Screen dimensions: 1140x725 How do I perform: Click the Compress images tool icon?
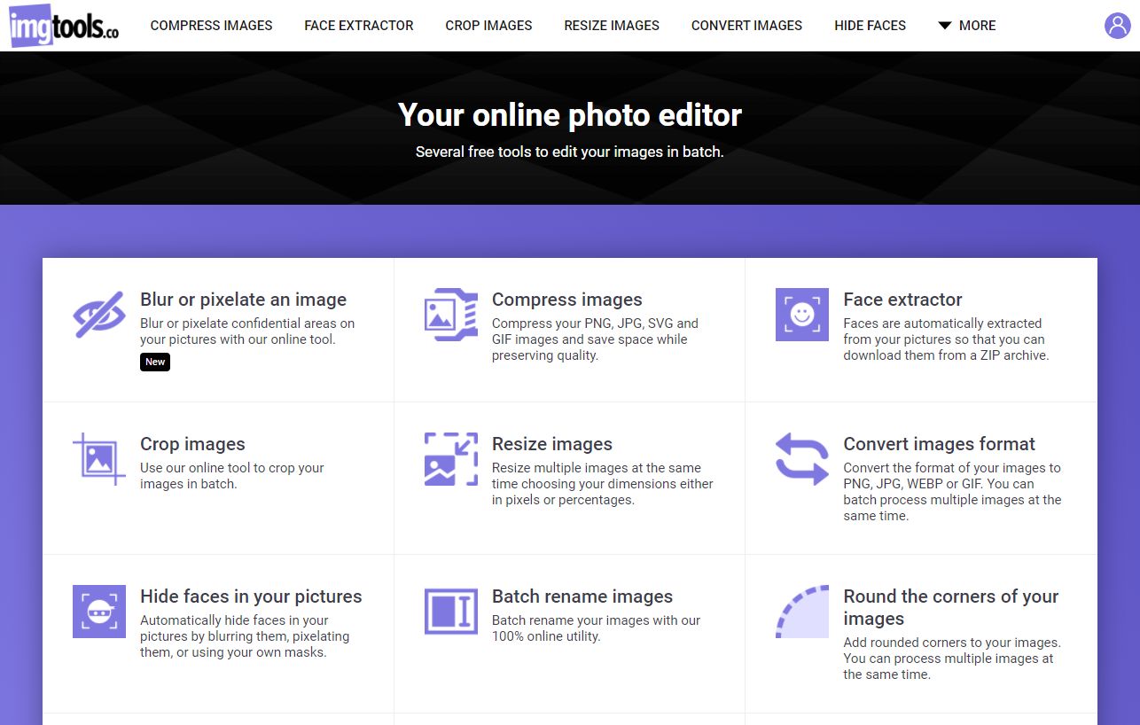[x=450, y=314]
